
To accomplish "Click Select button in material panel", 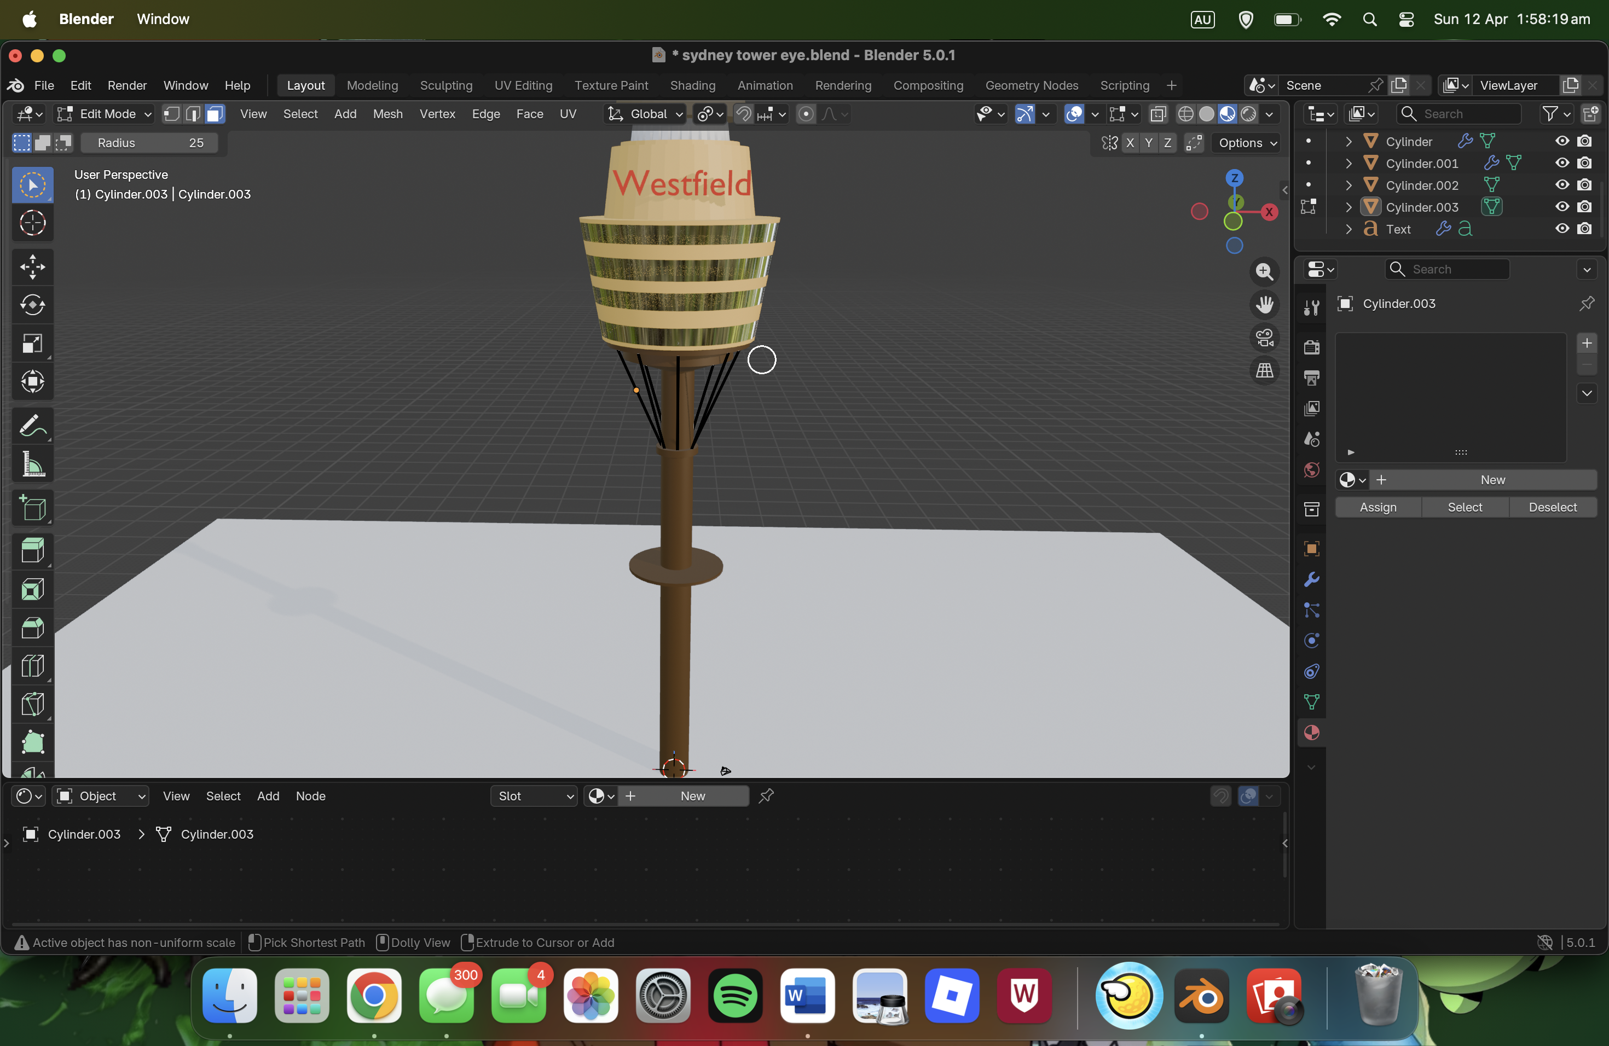I will (x=1465, y=508).
